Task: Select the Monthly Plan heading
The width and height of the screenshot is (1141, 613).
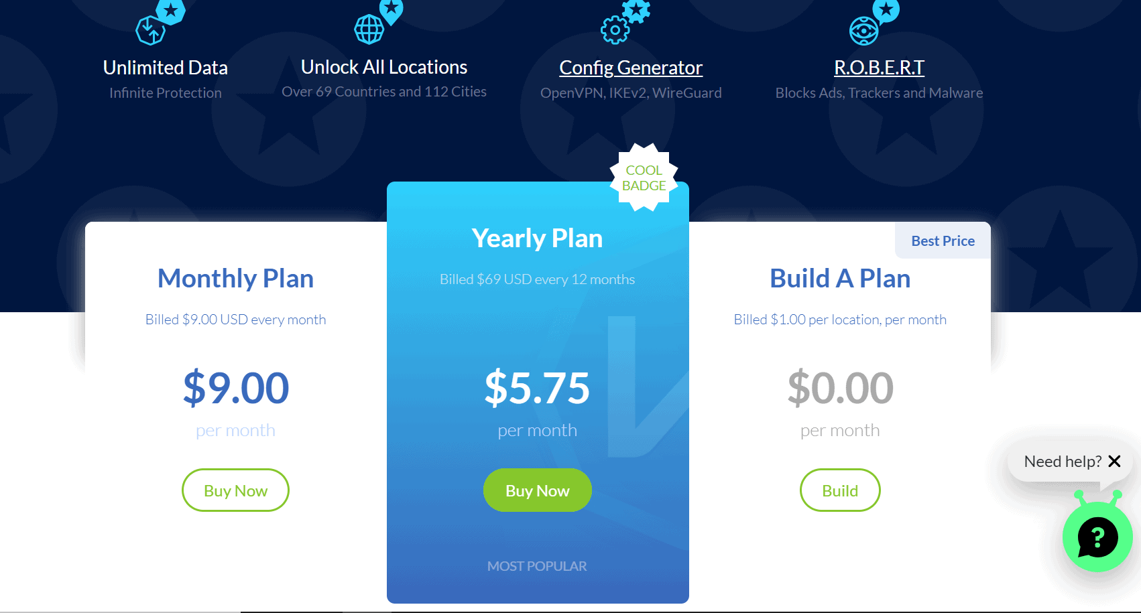Action: [235, 279]
